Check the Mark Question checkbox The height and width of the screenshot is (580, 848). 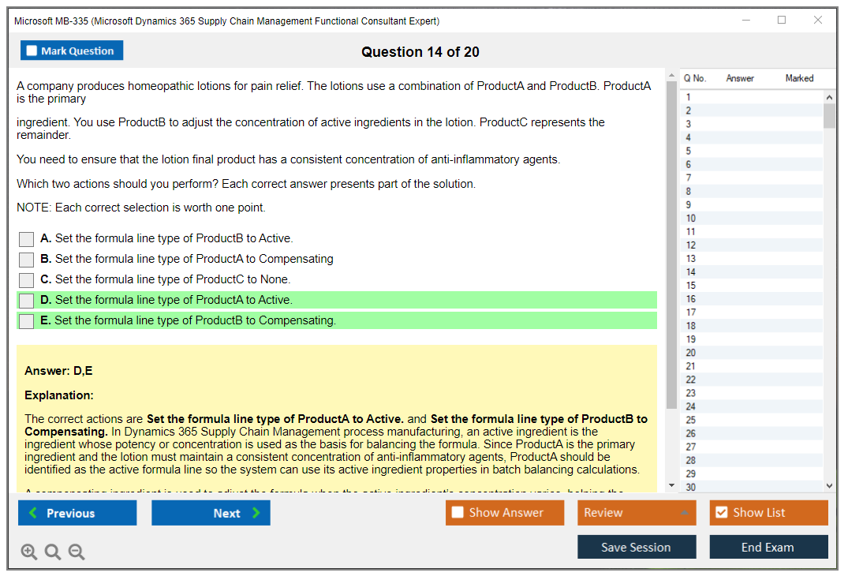(32, 51)
